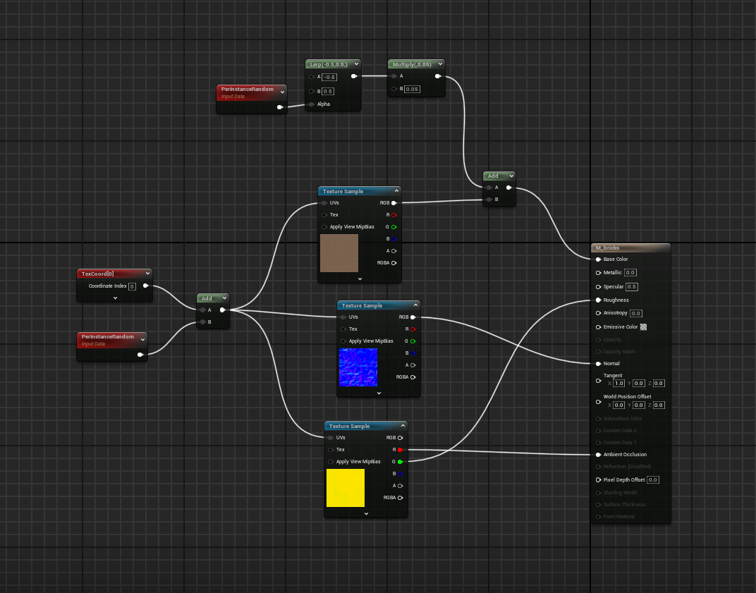
Task: Click the Specular value field on M_bricks
Action: point(632,287)
